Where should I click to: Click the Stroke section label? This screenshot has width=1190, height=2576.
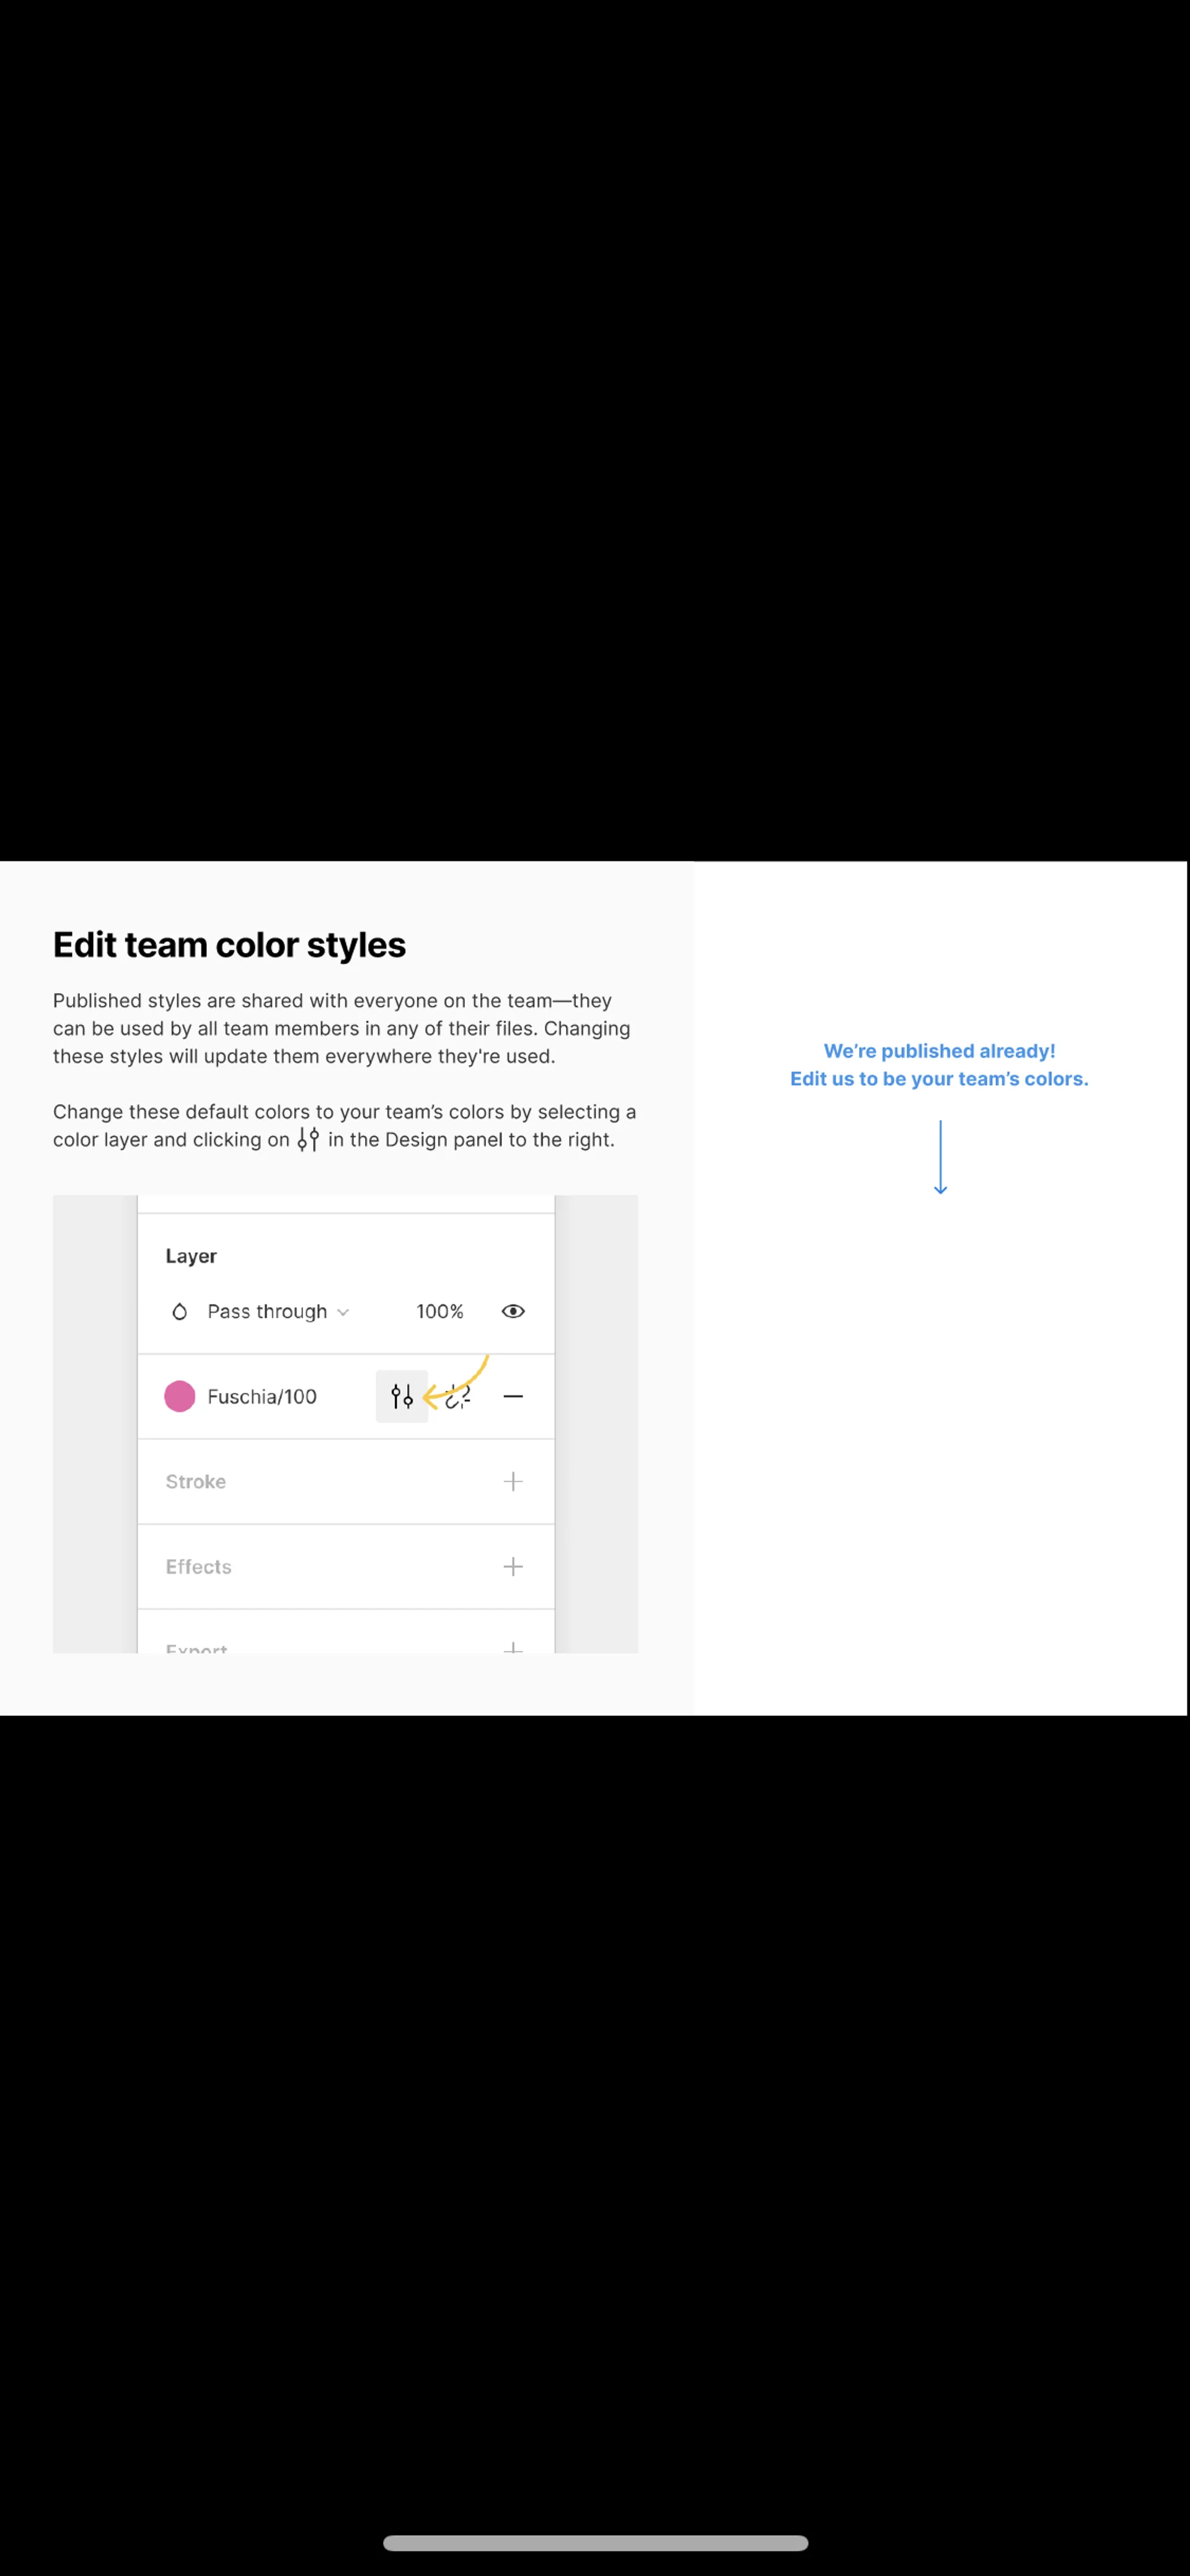coord(196,1481)
